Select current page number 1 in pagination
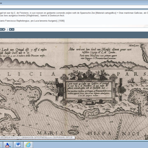148x148 pixels. point(6,30)
